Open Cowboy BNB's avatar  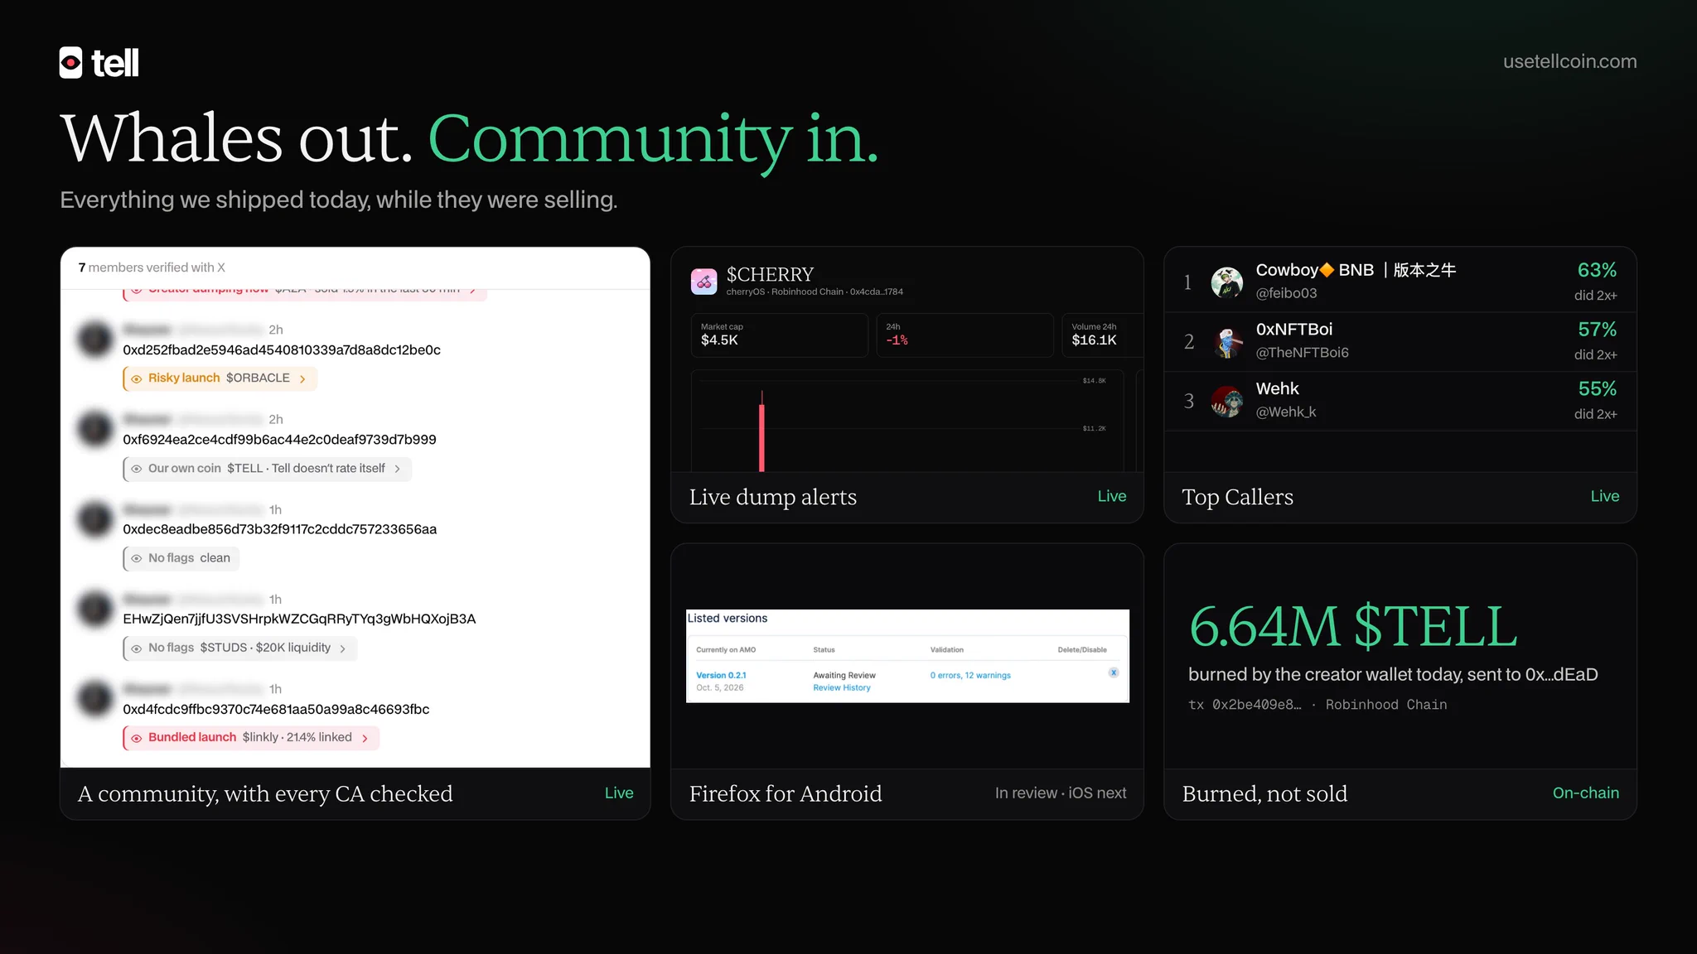pyautogui.click(x=1226, y=282)
